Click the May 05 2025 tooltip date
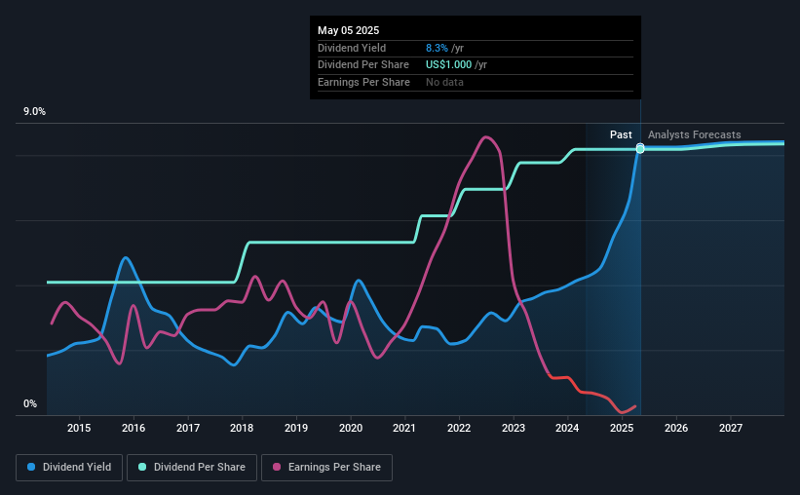 349,30
